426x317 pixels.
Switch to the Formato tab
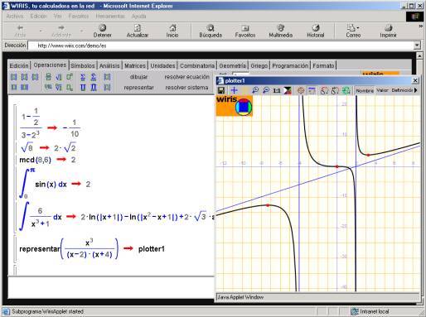[323, 65]
